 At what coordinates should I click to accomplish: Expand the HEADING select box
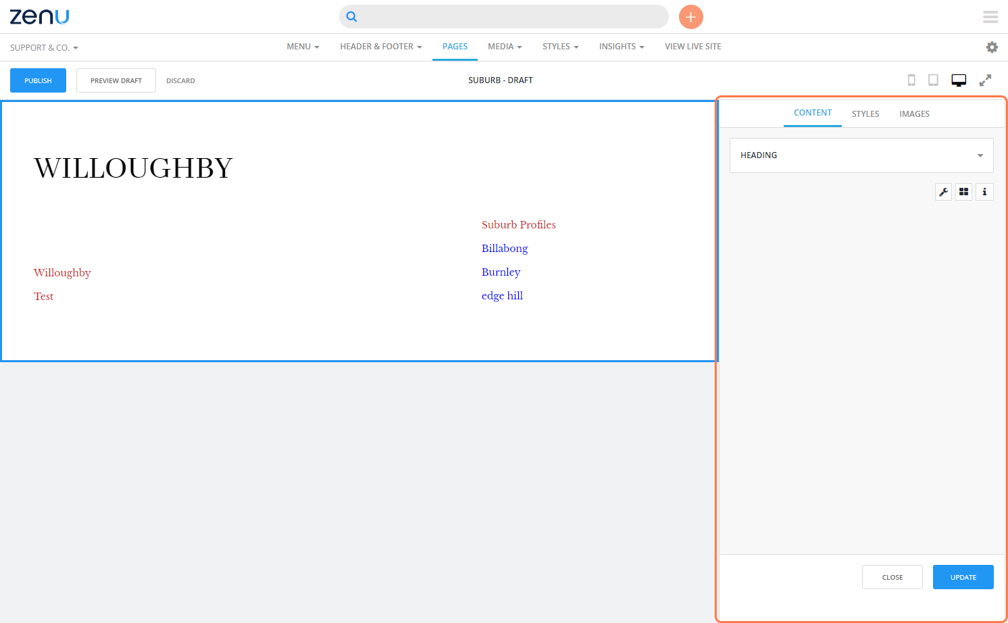coord(861,155)
